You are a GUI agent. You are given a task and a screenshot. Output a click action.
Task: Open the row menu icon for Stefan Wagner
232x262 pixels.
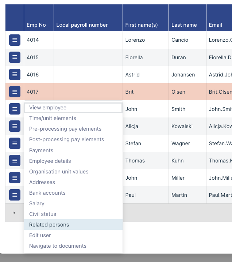[x=15, y=143]
